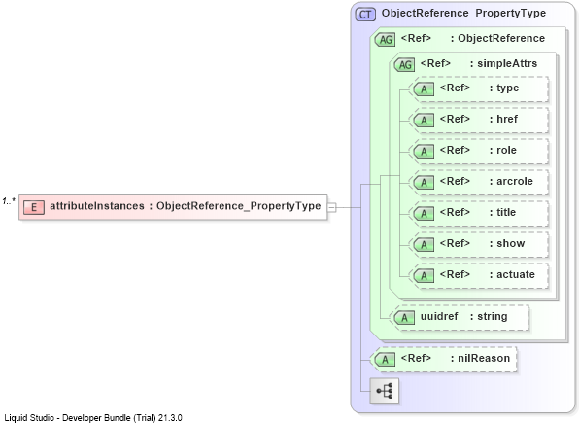Click the A icon beside href attribute

coord(424,121)
